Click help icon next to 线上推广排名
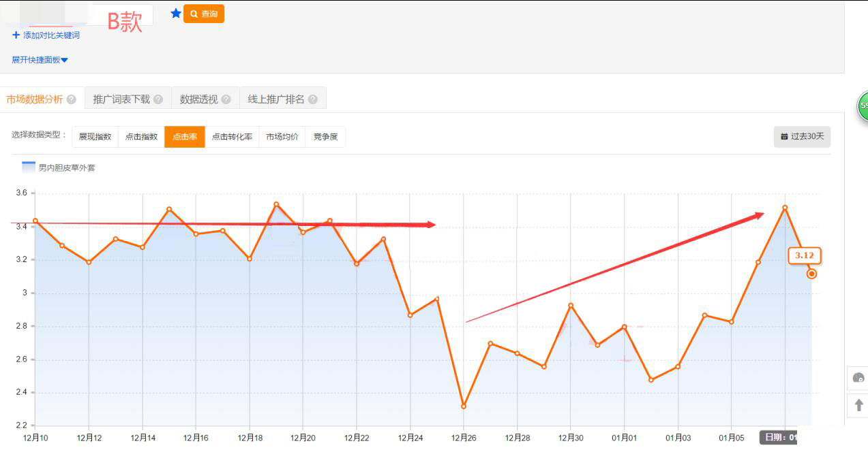The height and width of the screenshot is (450, 868). click(313, 99)
